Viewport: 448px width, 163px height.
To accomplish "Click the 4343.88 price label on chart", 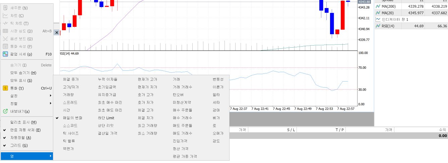I will pyautogui.click(x=364, y=2).
